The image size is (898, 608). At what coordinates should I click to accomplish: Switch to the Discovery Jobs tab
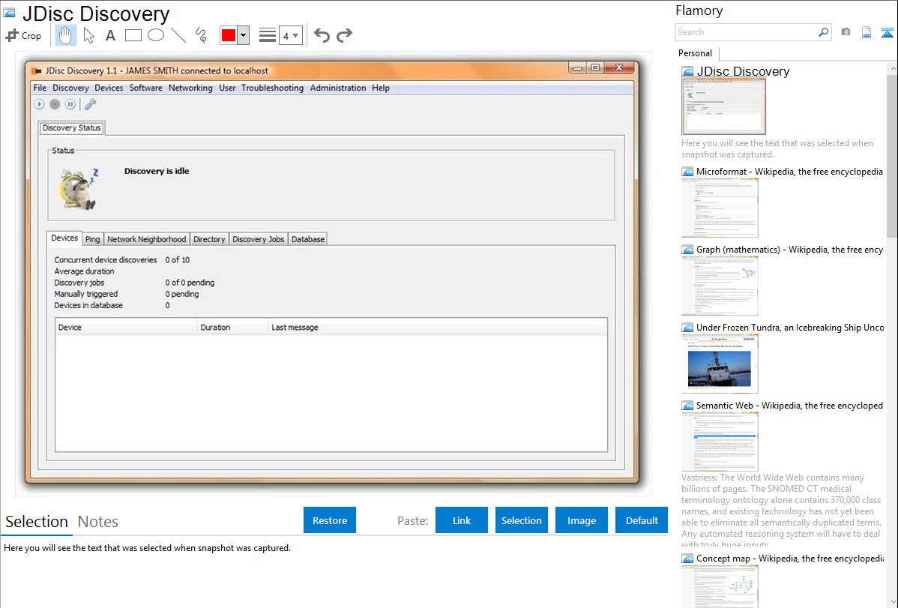click(259, 239)
